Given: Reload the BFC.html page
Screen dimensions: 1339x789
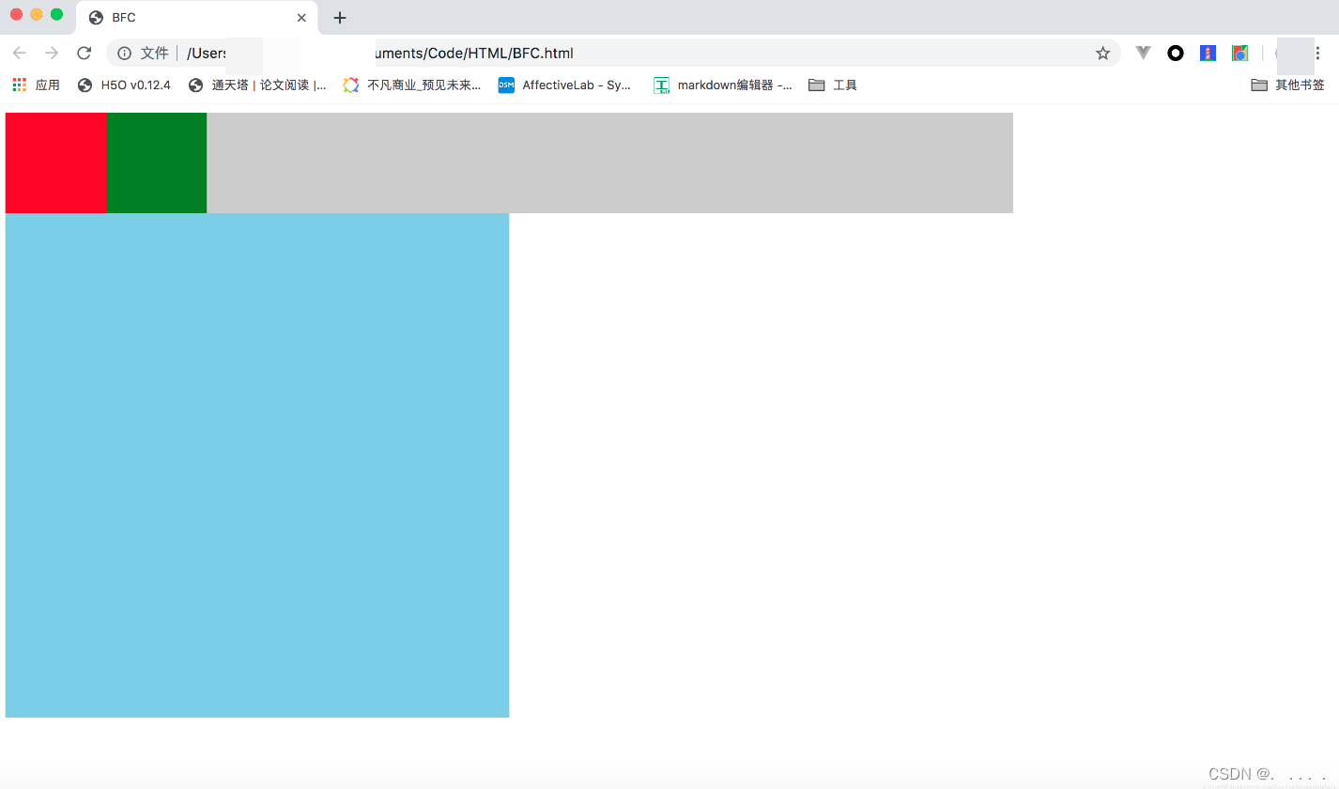Looking at the screenshot, I should [x=84, y=53].
